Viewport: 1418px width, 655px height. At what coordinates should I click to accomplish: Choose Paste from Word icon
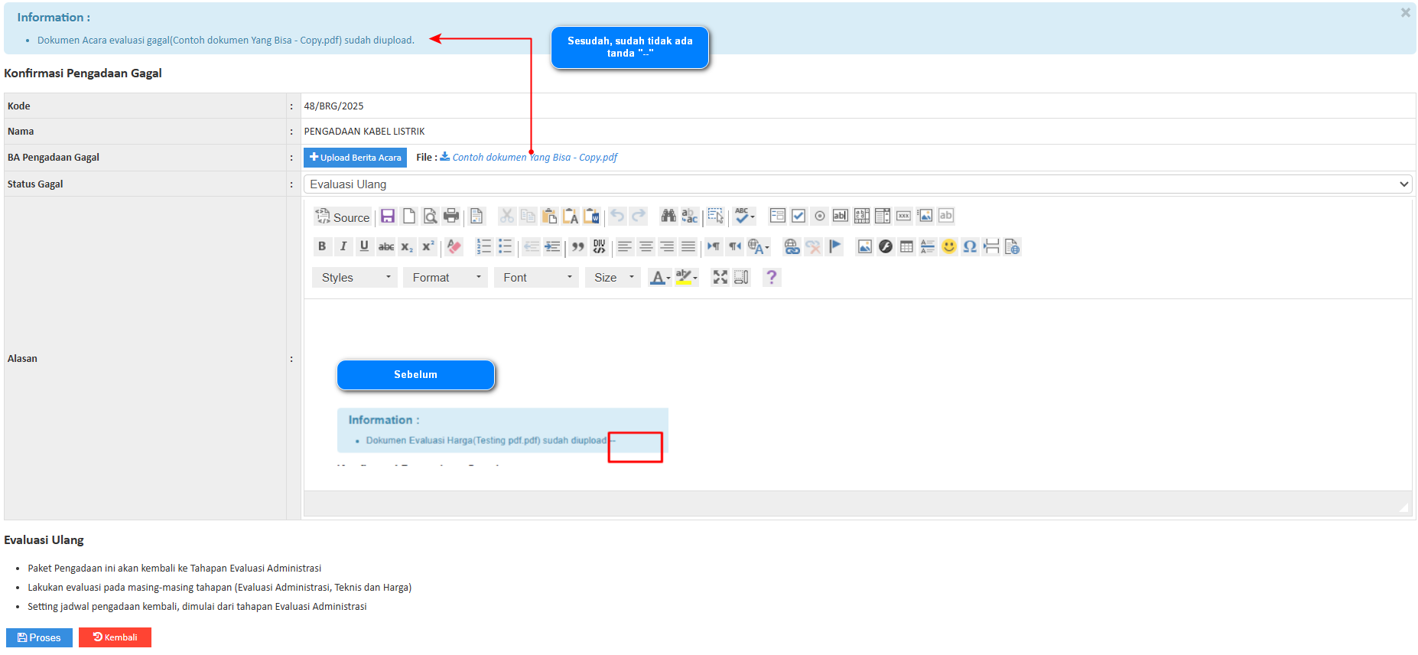tap(592, 217)
